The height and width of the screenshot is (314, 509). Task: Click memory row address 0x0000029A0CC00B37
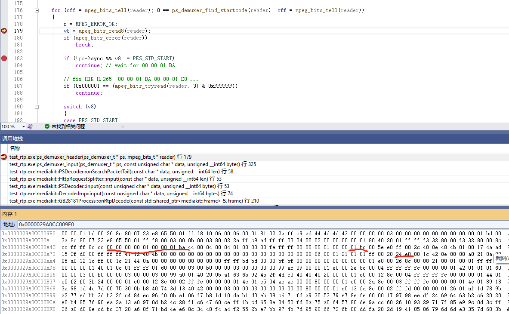tap(28, 282)
